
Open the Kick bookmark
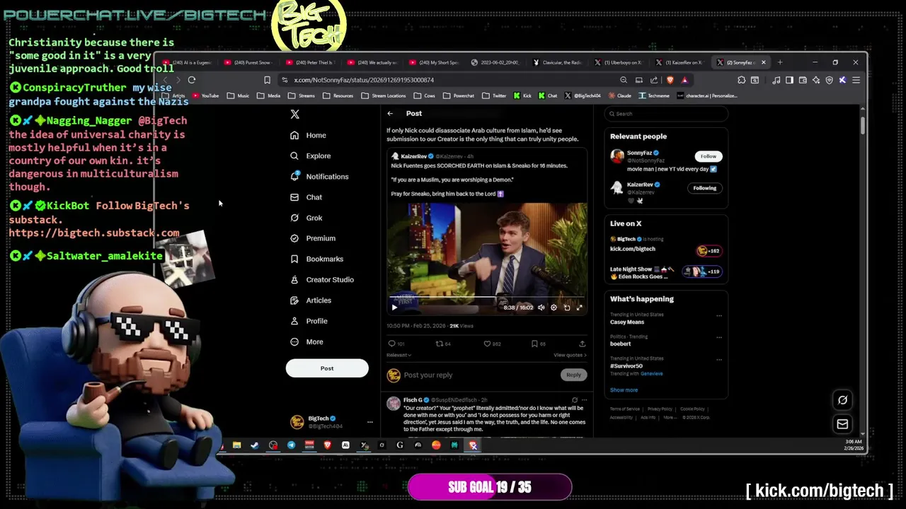click(x=522, y=95)
